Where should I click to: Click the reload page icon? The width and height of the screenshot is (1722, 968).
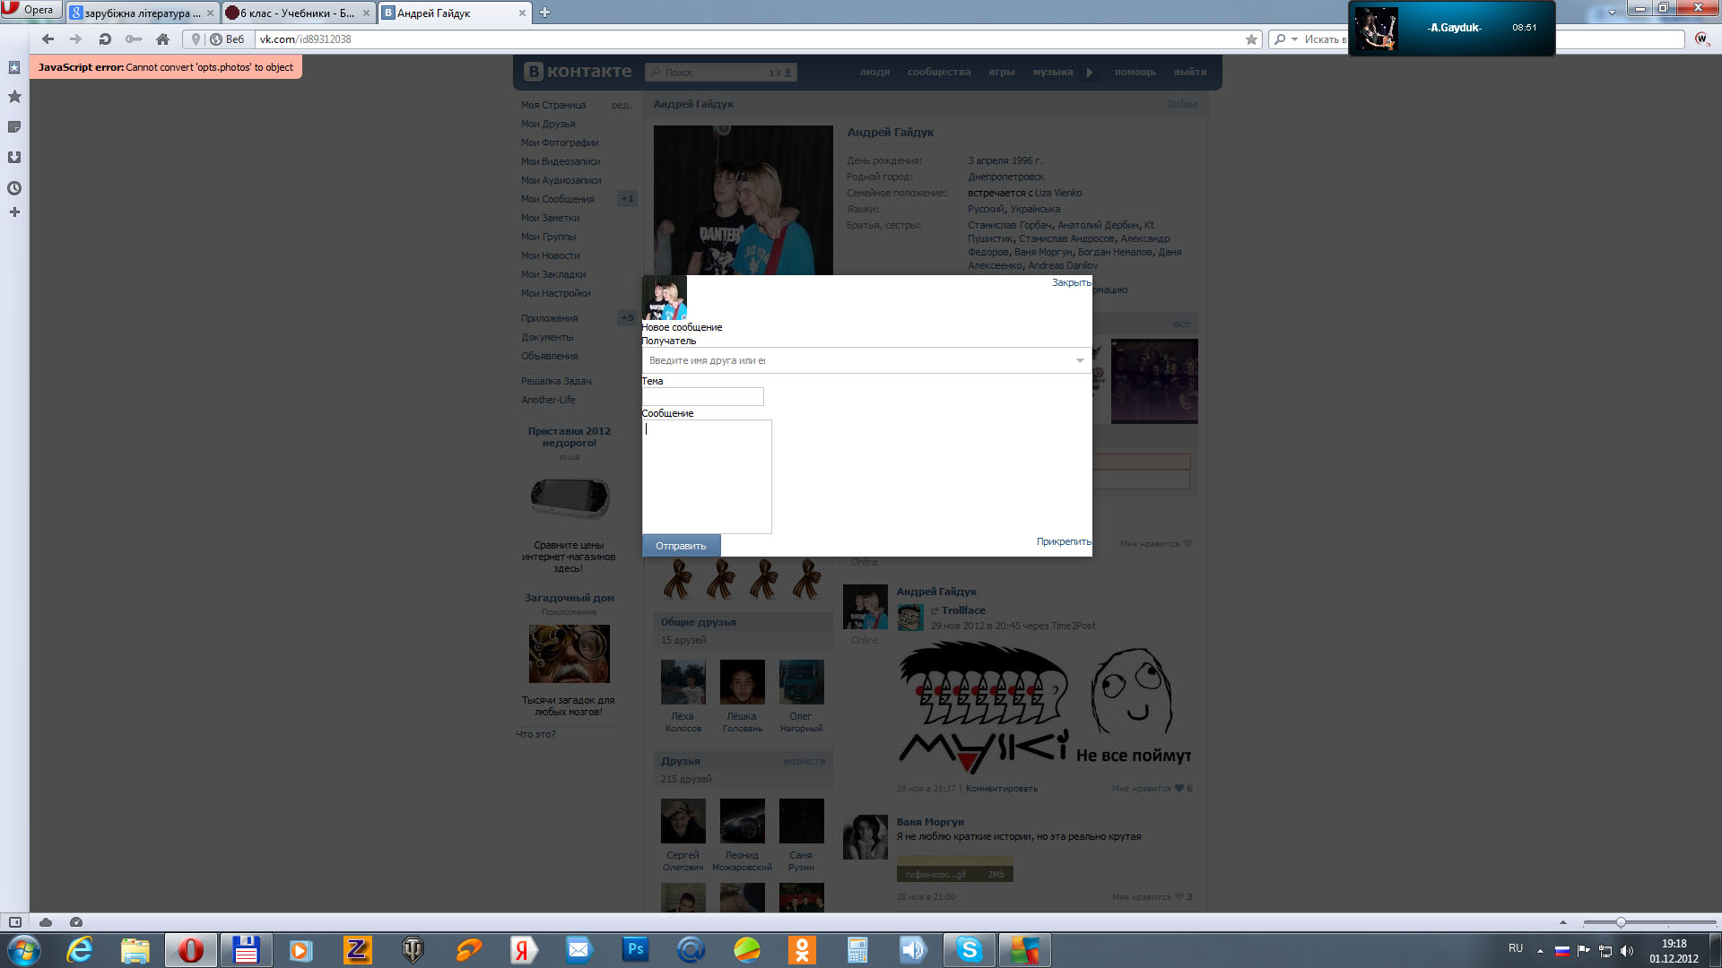[x=105, y=39]
